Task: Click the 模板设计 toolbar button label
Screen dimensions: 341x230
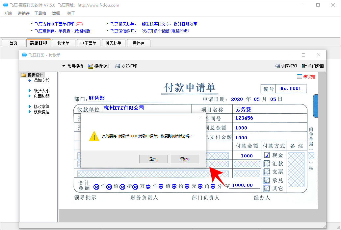Action: pyautogui.click(x=102, y=66)
